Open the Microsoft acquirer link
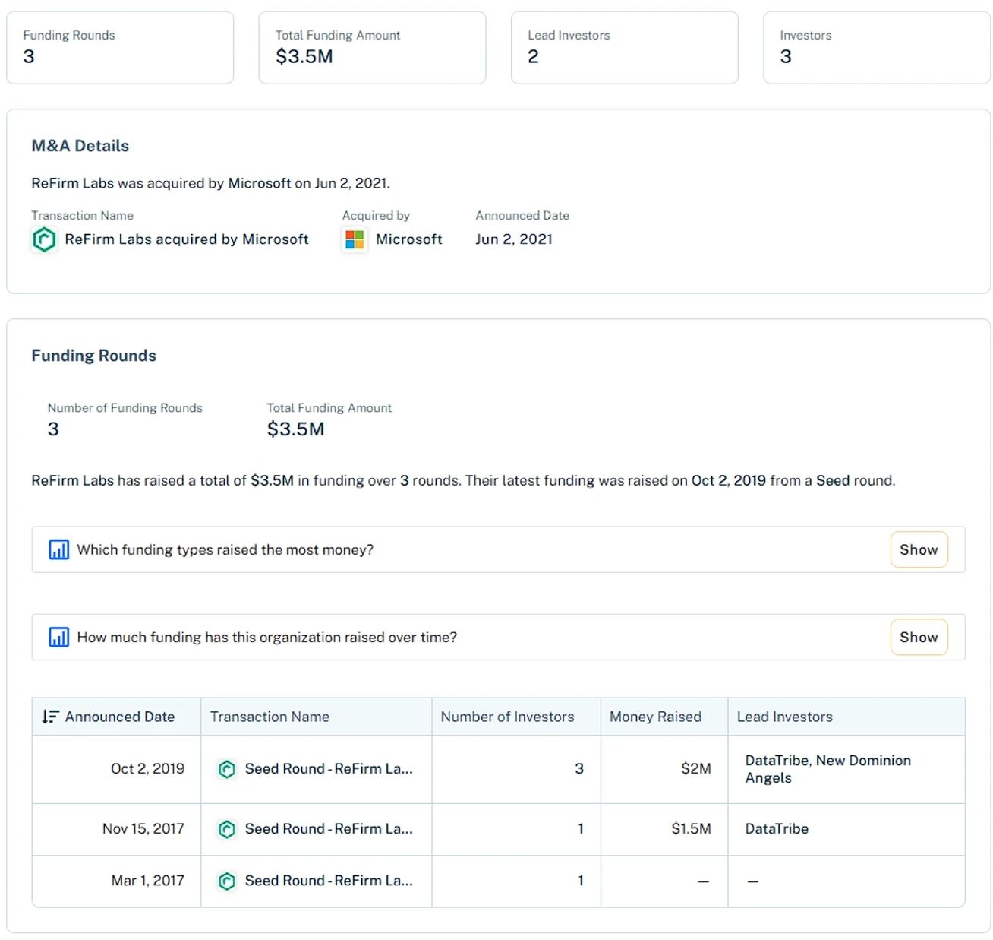This screenshot has width=993, height=940. click(x=408, y=239)
